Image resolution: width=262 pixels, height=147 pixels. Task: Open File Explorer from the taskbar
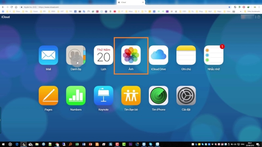(37, 144)
